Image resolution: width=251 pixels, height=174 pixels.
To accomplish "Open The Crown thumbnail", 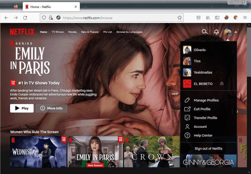I will pos(152,152).
